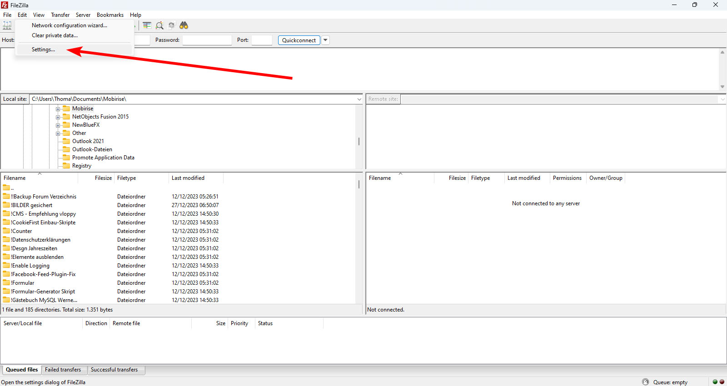This screenshot has height=386, width=727.
Task: Click the binoculars file search icon
Action: tap(184, 25)
